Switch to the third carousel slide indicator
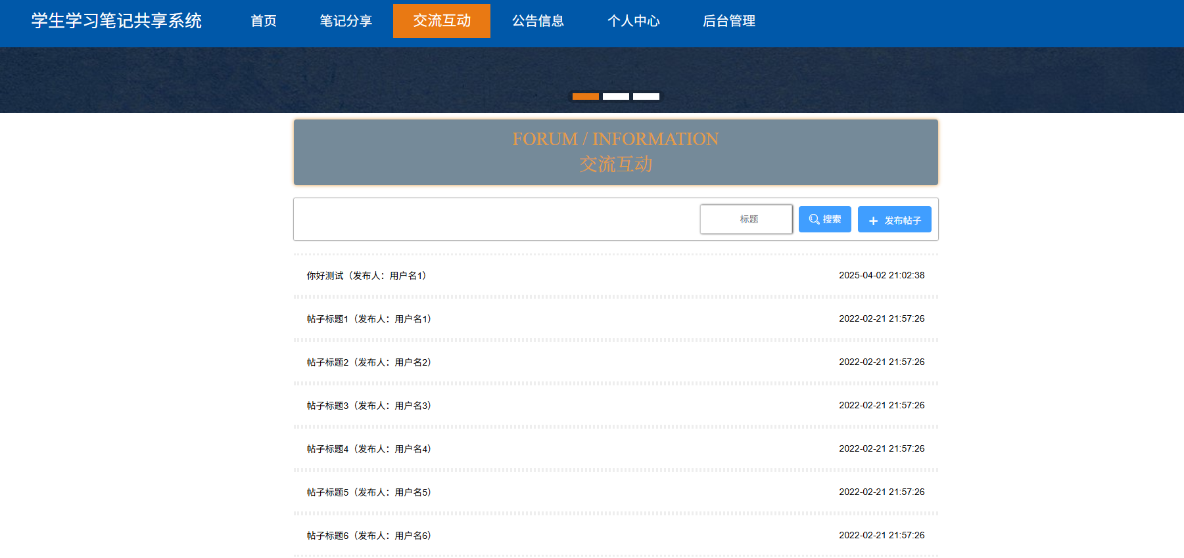This screenshot has width=1184, height=558. pos(646,97)
